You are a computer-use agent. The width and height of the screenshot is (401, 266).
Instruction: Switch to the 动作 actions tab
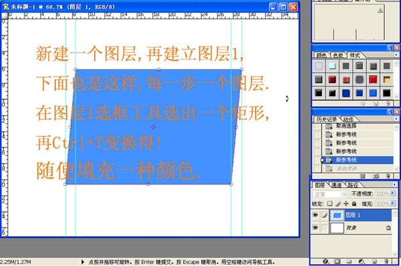349,119
